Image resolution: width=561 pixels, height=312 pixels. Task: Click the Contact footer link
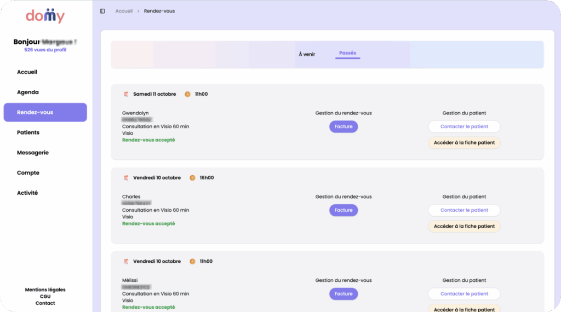pos(45,303)
